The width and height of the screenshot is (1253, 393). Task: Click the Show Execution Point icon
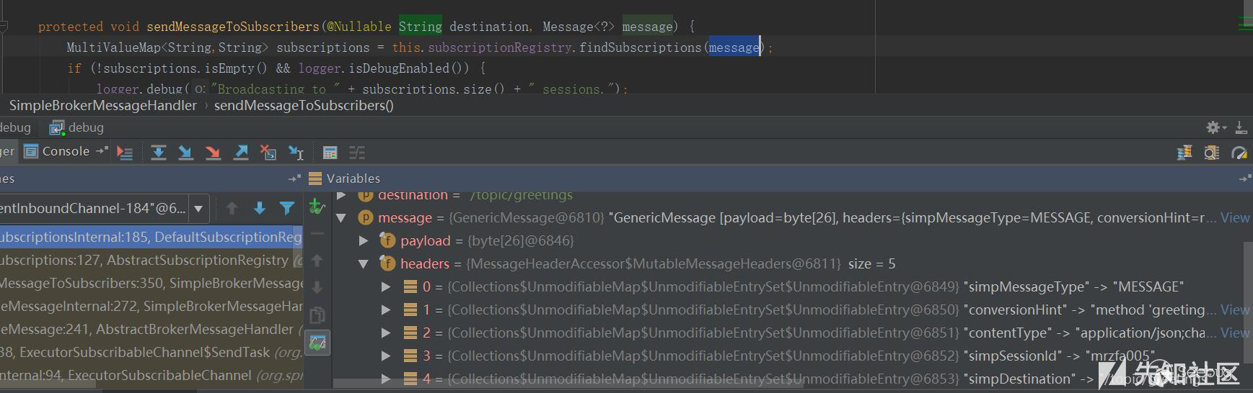point(125,152)
